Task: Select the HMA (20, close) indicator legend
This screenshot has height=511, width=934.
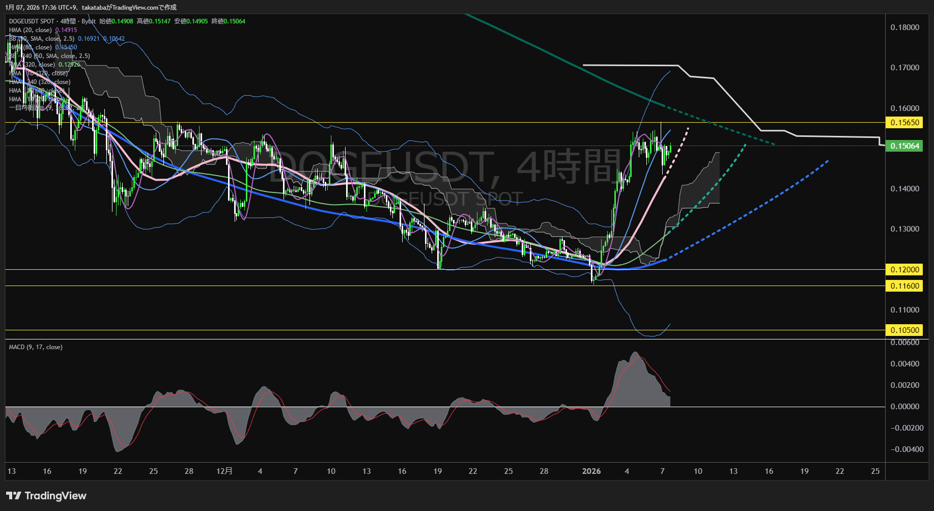Action: [x=31, y=30]
